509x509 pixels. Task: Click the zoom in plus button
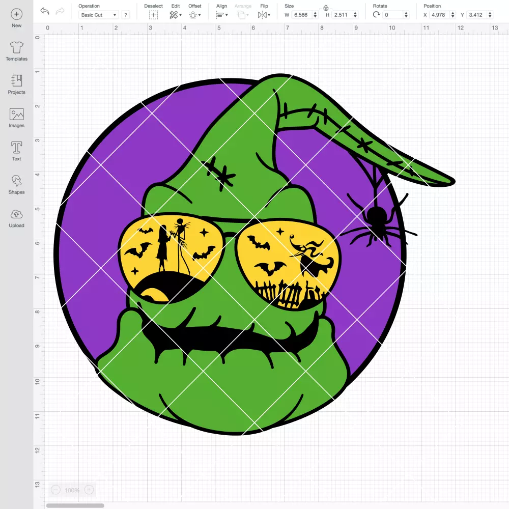tap(89, 490)
